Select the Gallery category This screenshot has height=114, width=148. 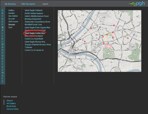[11, 10]
